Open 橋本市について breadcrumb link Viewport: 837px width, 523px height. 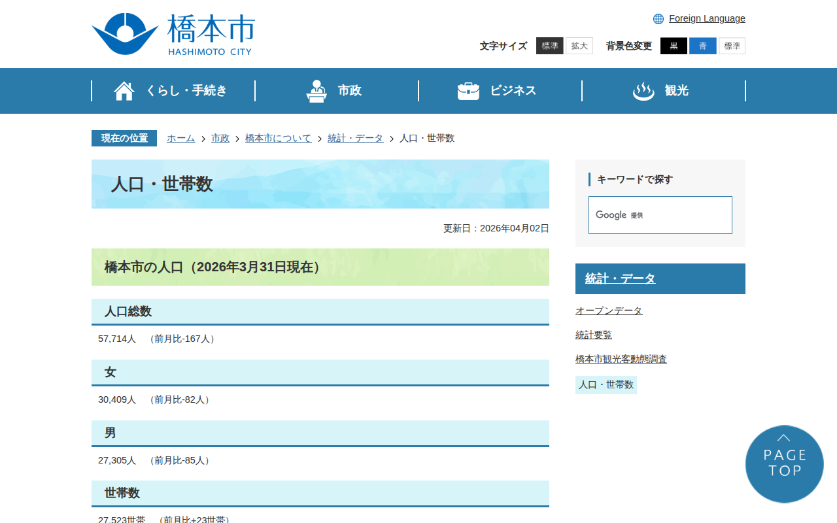coord(278,138)
